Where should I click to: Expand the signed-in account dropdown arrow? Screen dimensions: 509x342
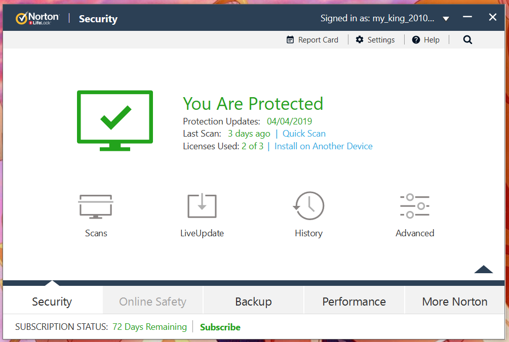click(446, 19)
